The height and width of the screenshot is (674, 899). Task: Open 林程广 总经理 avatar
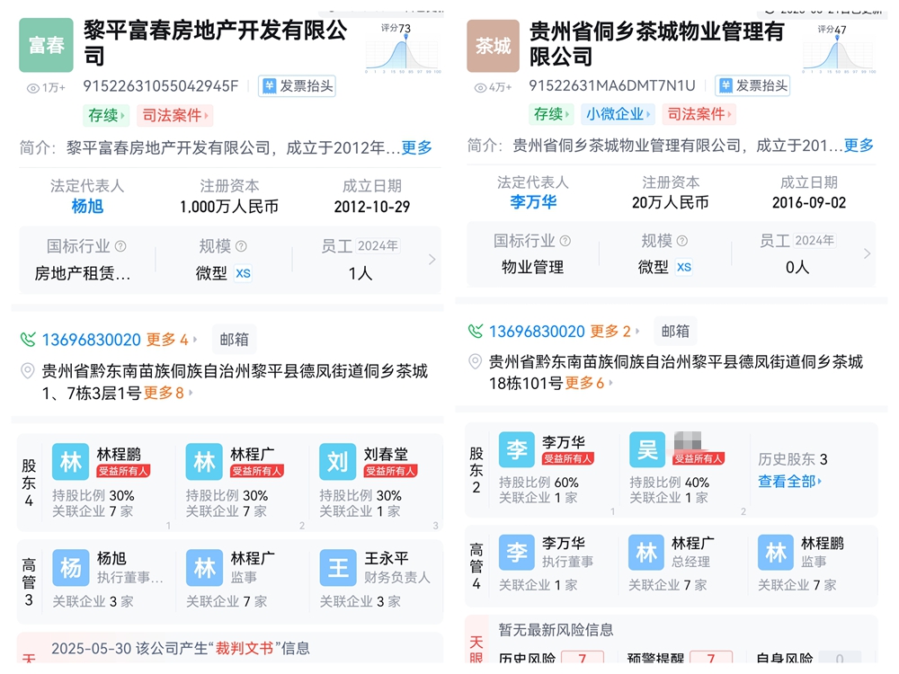(x=646, y=553)
